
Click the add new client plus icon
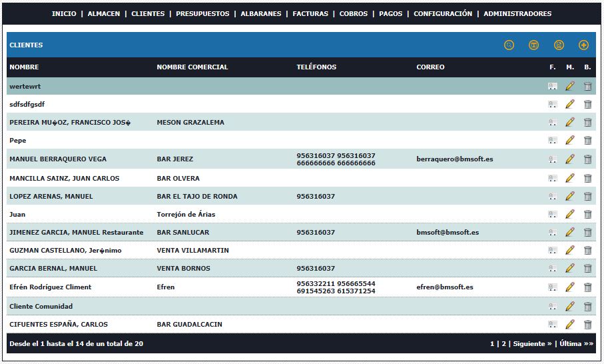(x=583, y=45)
